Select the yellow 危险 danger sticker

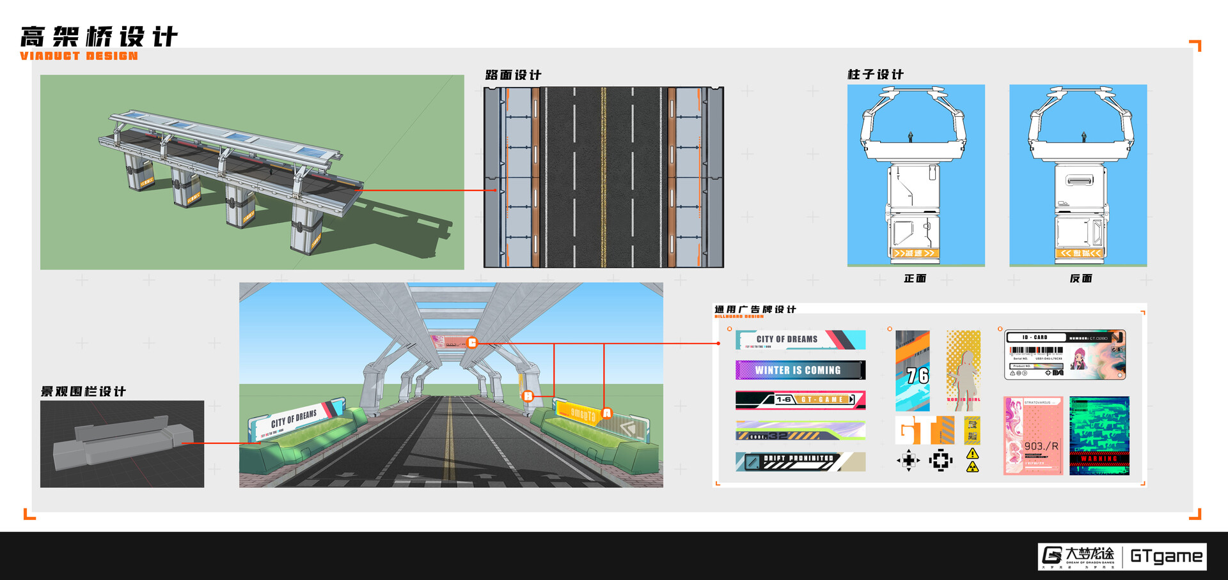pos(972,430)
